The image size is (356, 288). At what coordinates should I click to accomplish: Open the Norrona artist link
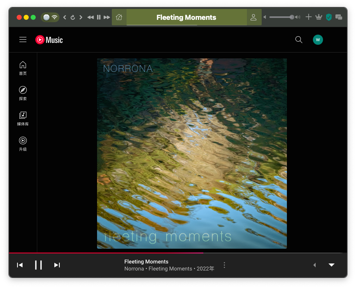(134, 269)
